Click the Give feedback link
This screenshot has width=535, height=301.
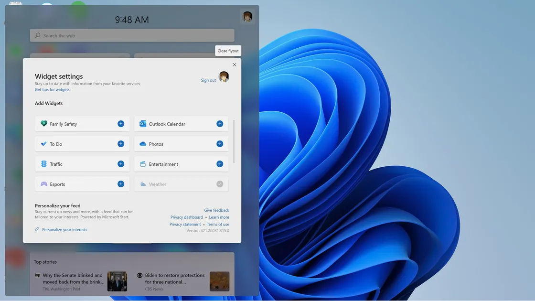[216, 210]
